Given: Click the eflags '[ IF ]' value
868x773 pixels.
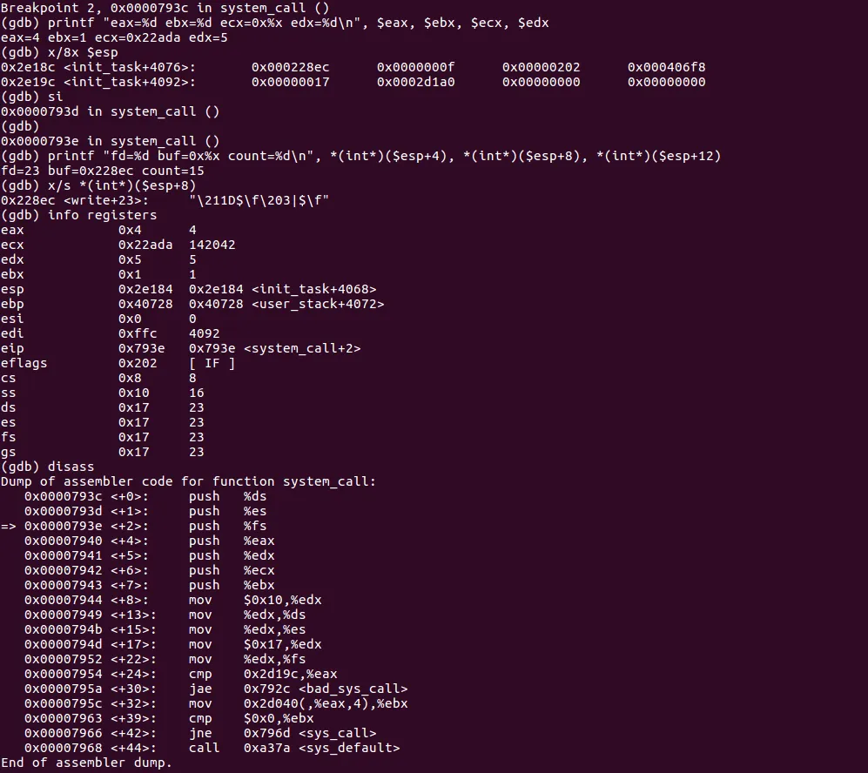Looking at the screenshot, I should pos(212,364).
